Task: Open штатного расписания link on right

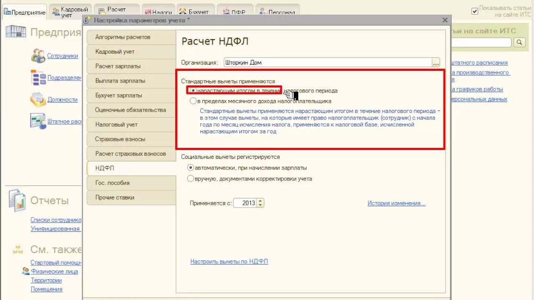Action: point(479,63)
